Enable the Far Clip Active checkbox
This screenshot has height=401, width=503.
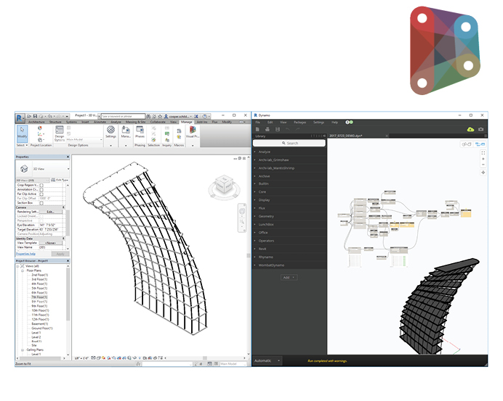pos(41,194)
